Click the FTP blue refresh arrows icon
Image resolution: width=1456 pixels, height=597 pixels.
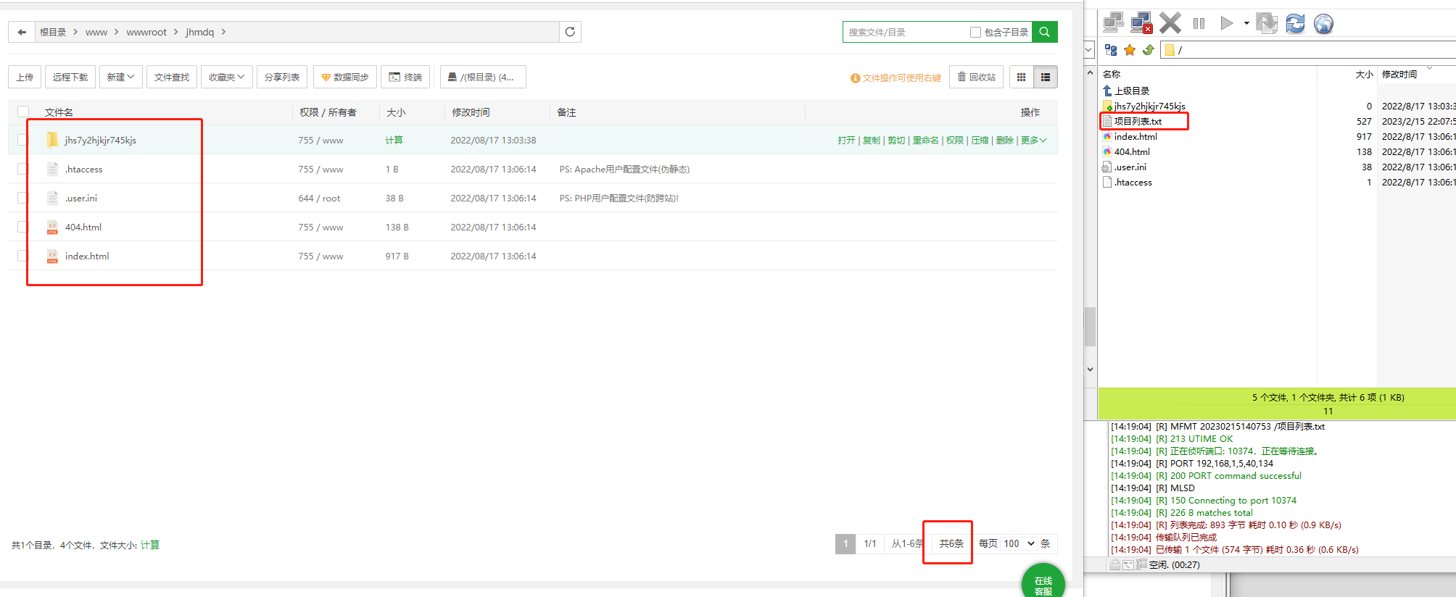[x=1295, y=23]
